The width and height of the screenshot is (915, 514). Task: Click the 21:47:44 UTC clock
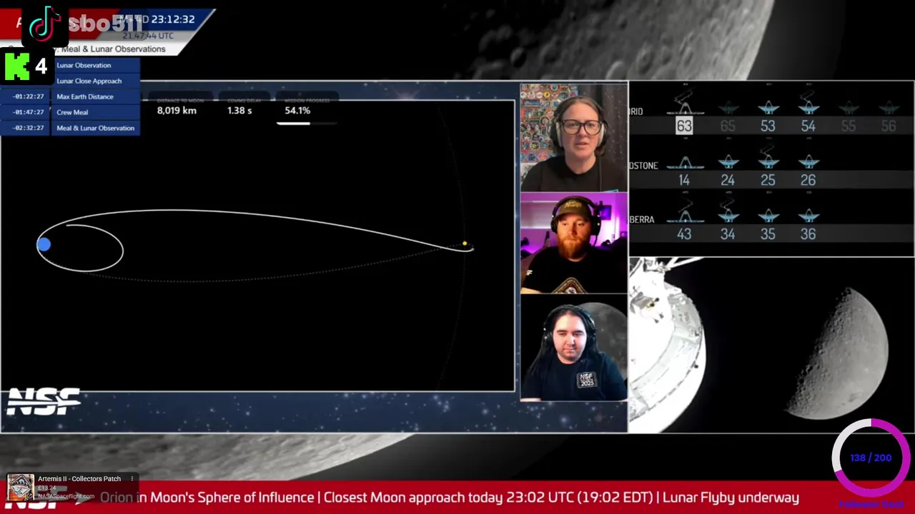[x=148, y=36]
